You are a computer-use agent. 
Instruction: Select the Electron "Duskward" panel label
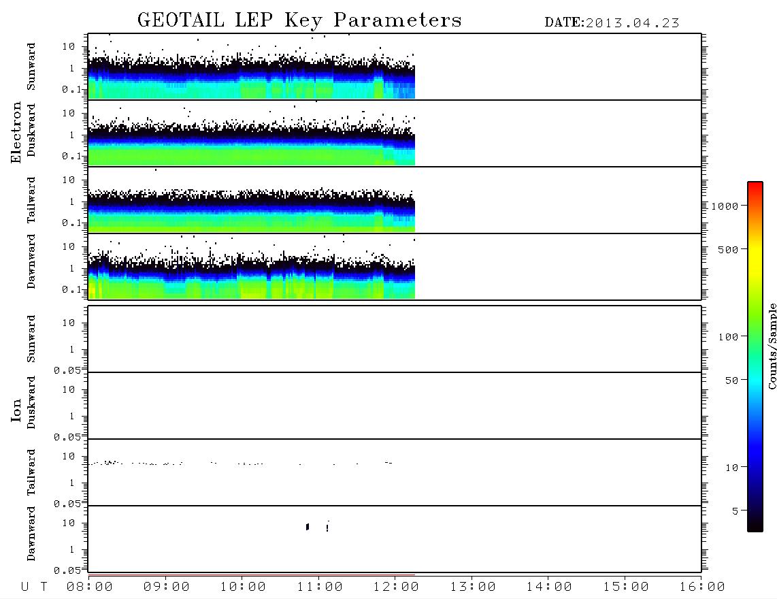[x=31, y=130]
